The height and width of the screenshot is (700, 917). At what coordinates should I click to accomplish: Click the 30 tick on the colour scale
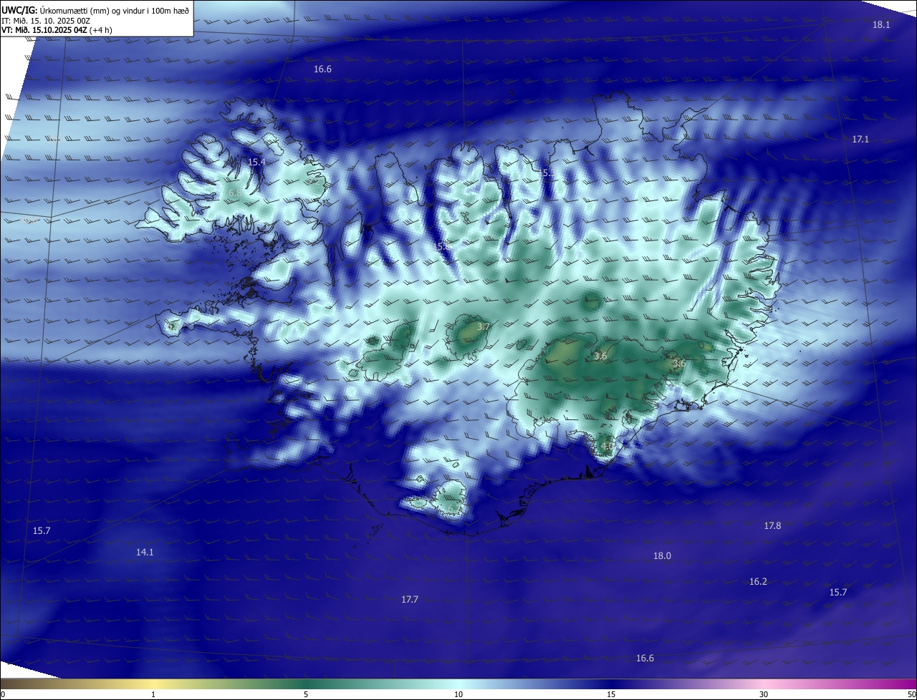(764, 694)
